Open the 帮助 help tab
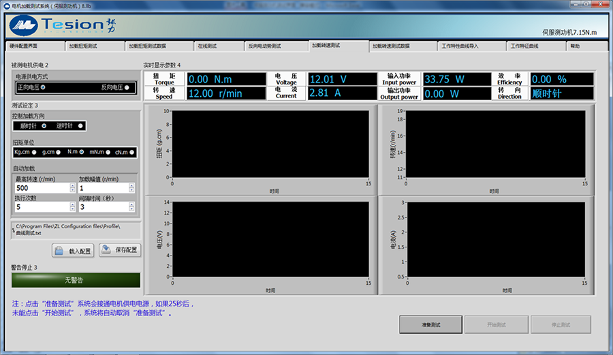Viewport: 613px width, 355px height. pyautogui.click(x=575, y=46)
